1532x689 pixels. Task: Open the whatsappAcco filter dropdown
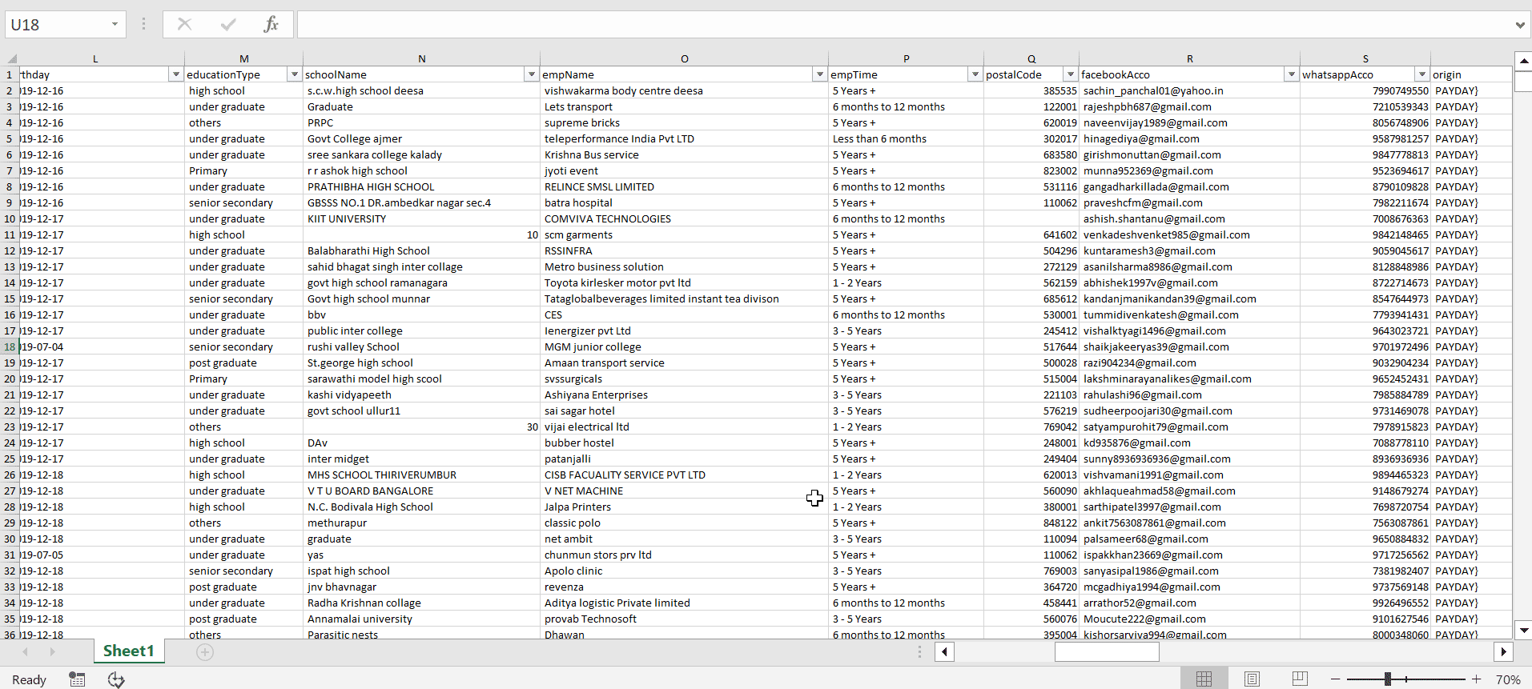[1421, 74]
